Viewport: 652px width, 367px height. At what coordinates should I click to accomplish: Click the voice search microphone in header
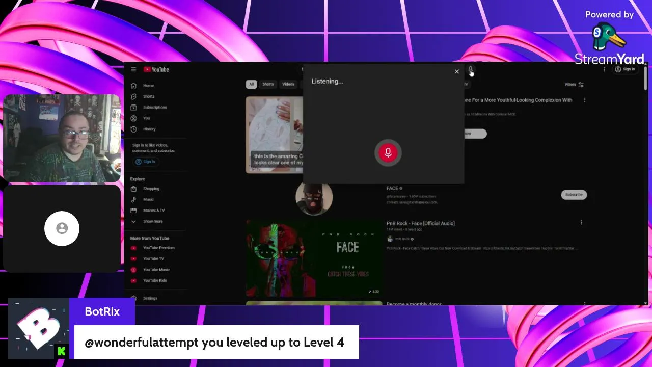[x=471, y=70]
